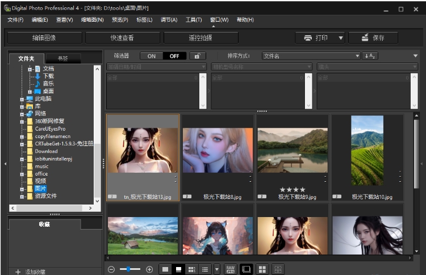Open the 缩略图(N) menu
This screenshot has width=426, height=275.
coord(93,20)
